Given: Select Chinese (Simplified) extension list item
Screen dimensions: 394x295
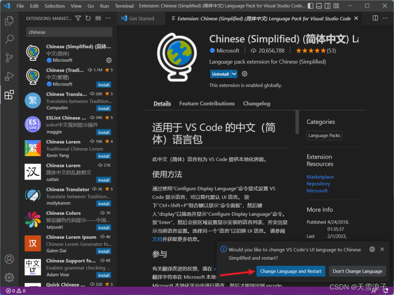Looking at the screenshot, I should pos(69,53).
